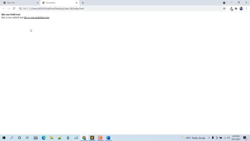The height and width of the screenshot is (141, 250).
Task: Open the extensions puzzle icon
Action: click(x=236, y=9)
